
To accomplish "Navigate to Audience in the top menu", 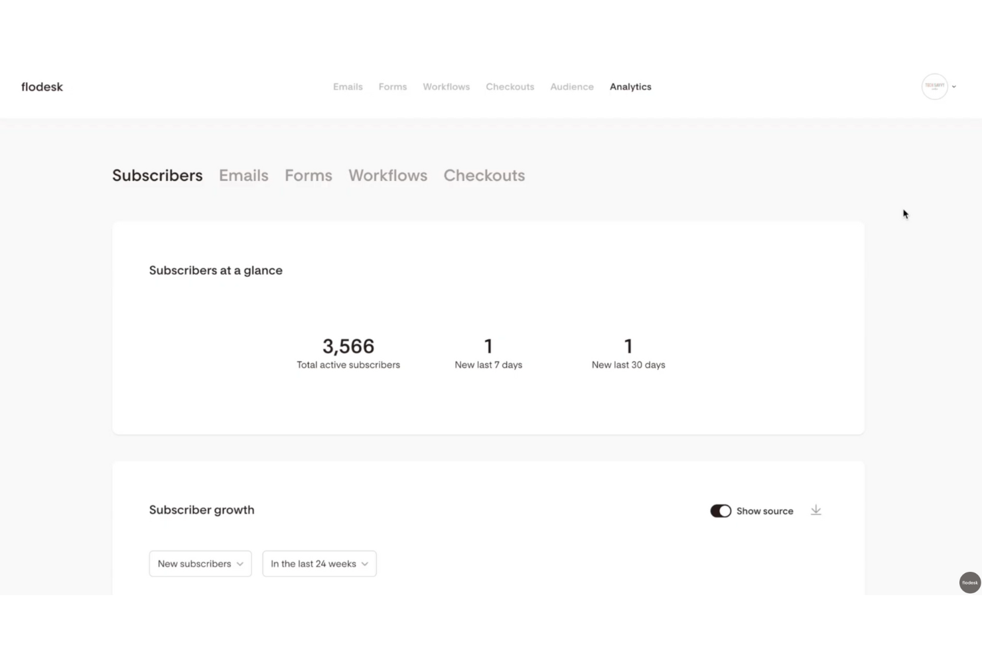I will [x=571, y=86].
